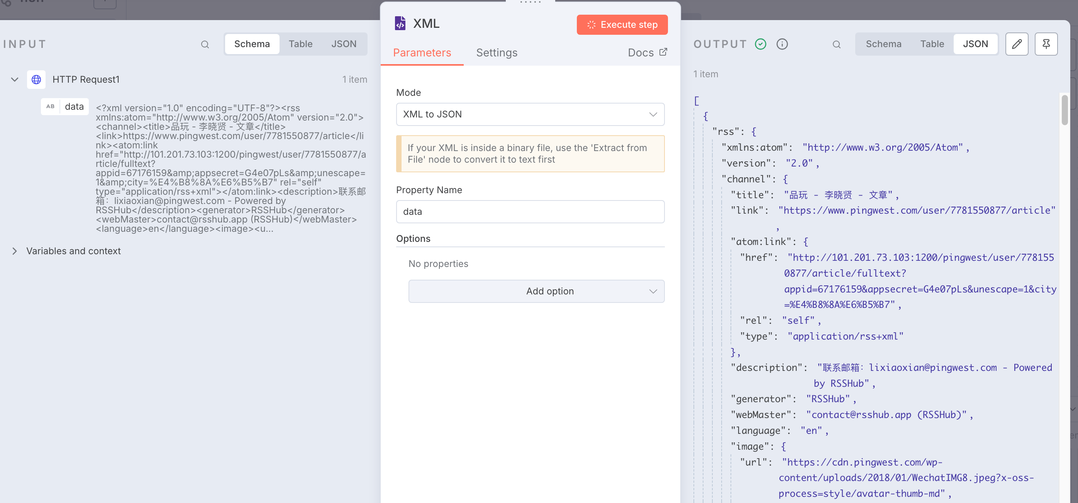Open the Add option dropdown
This screenshot has height=503, width=1078.
pos(536,291)
